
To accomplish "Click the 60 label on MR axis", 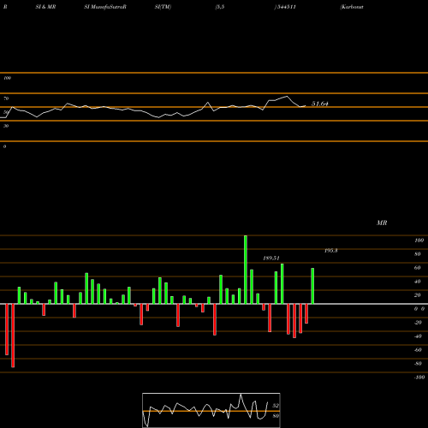I will pyautogui.click(x=417, y=268).
